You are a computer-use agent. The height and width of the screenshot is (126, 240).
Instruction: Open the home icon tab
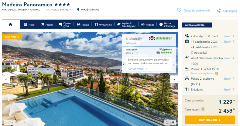[x=11, y=25]
